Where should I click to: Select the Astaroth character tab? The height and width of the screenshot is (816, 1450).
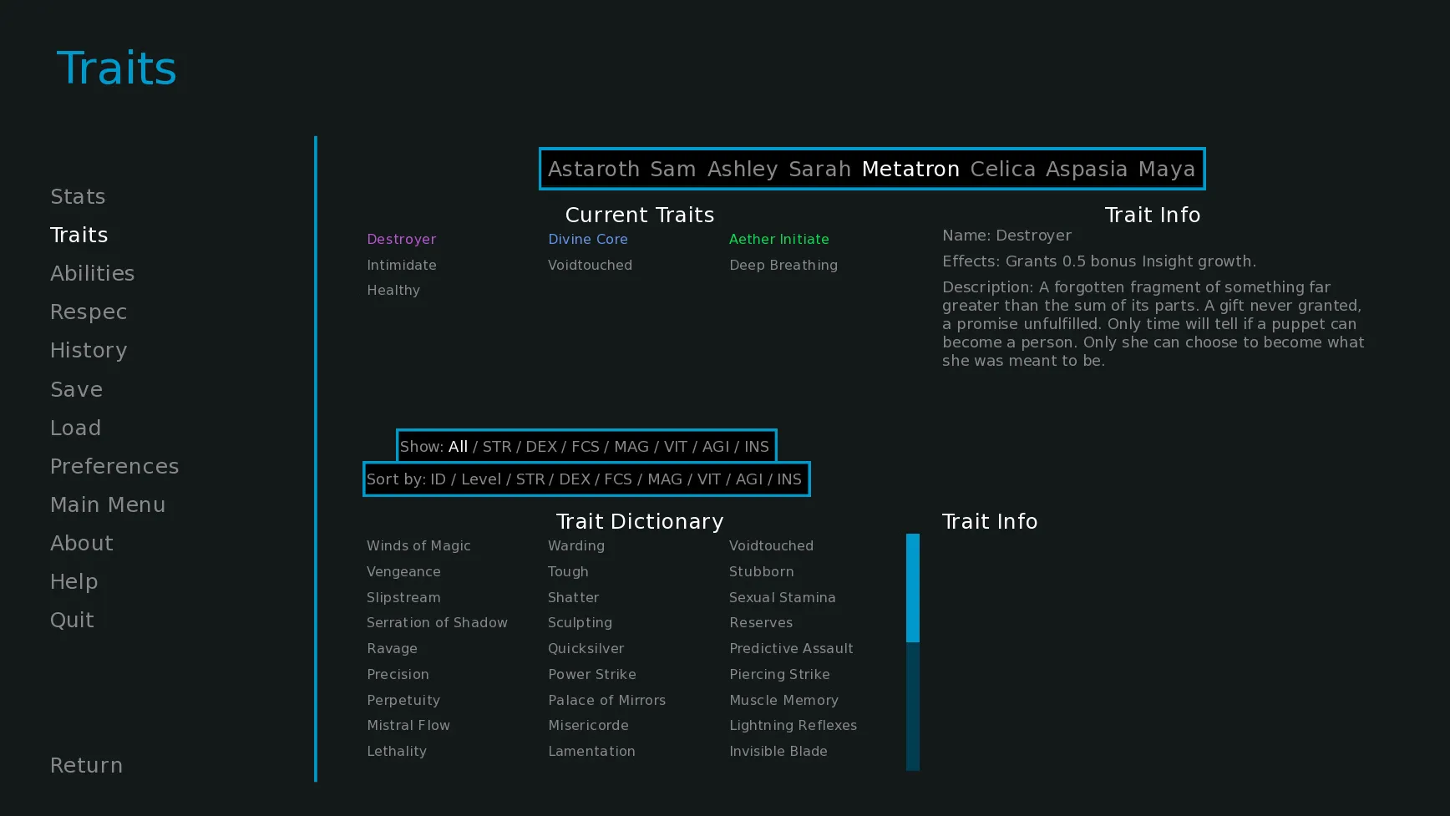click(x=594, y=169)
